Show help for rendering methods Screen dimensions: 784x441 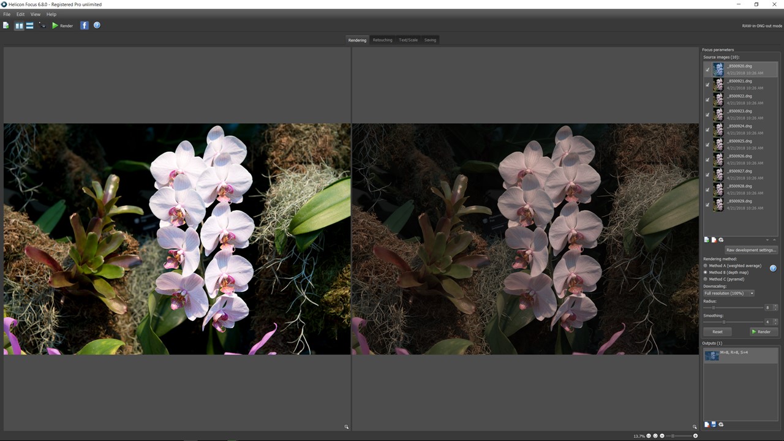point(773,268)
